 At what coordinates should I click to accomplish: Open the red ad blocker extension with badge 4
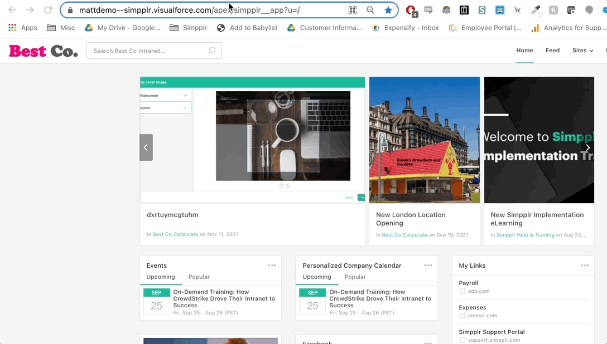pos(411,11)
